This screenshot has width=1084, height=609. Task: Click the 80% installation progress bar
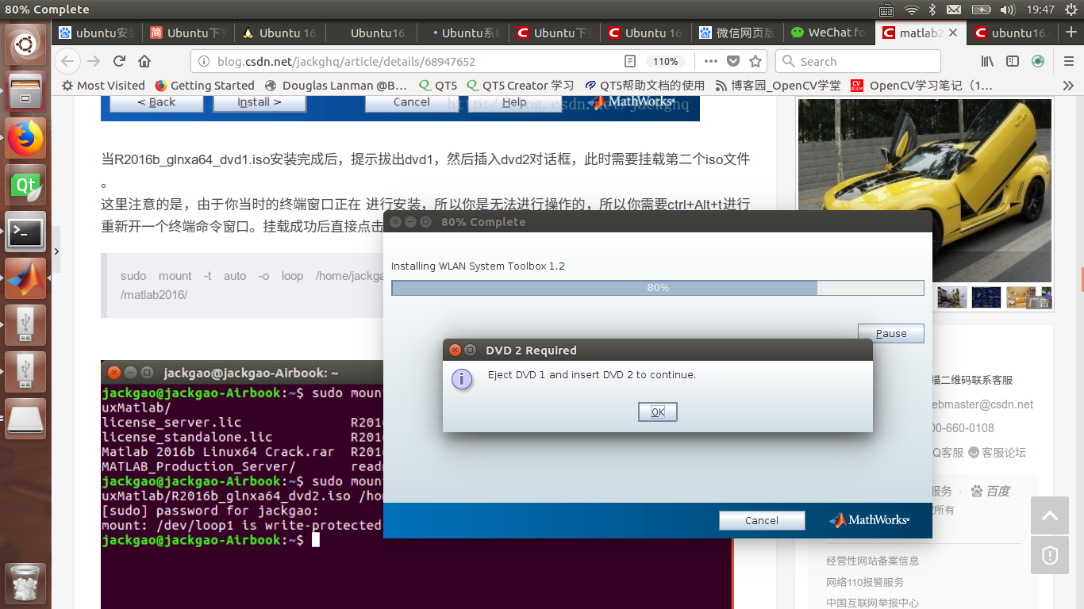click(x=658, y=288)
